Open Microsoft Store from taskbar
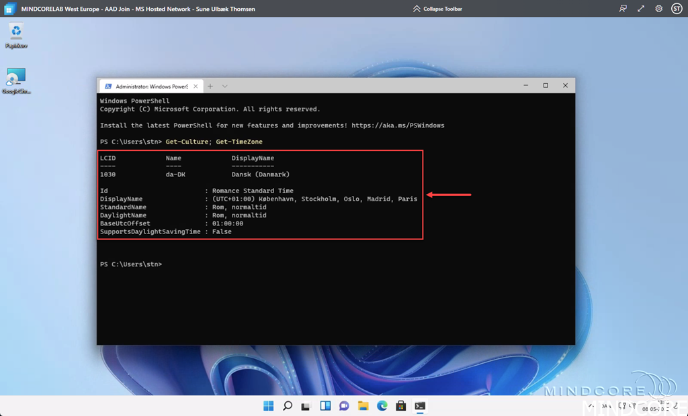 400,406
